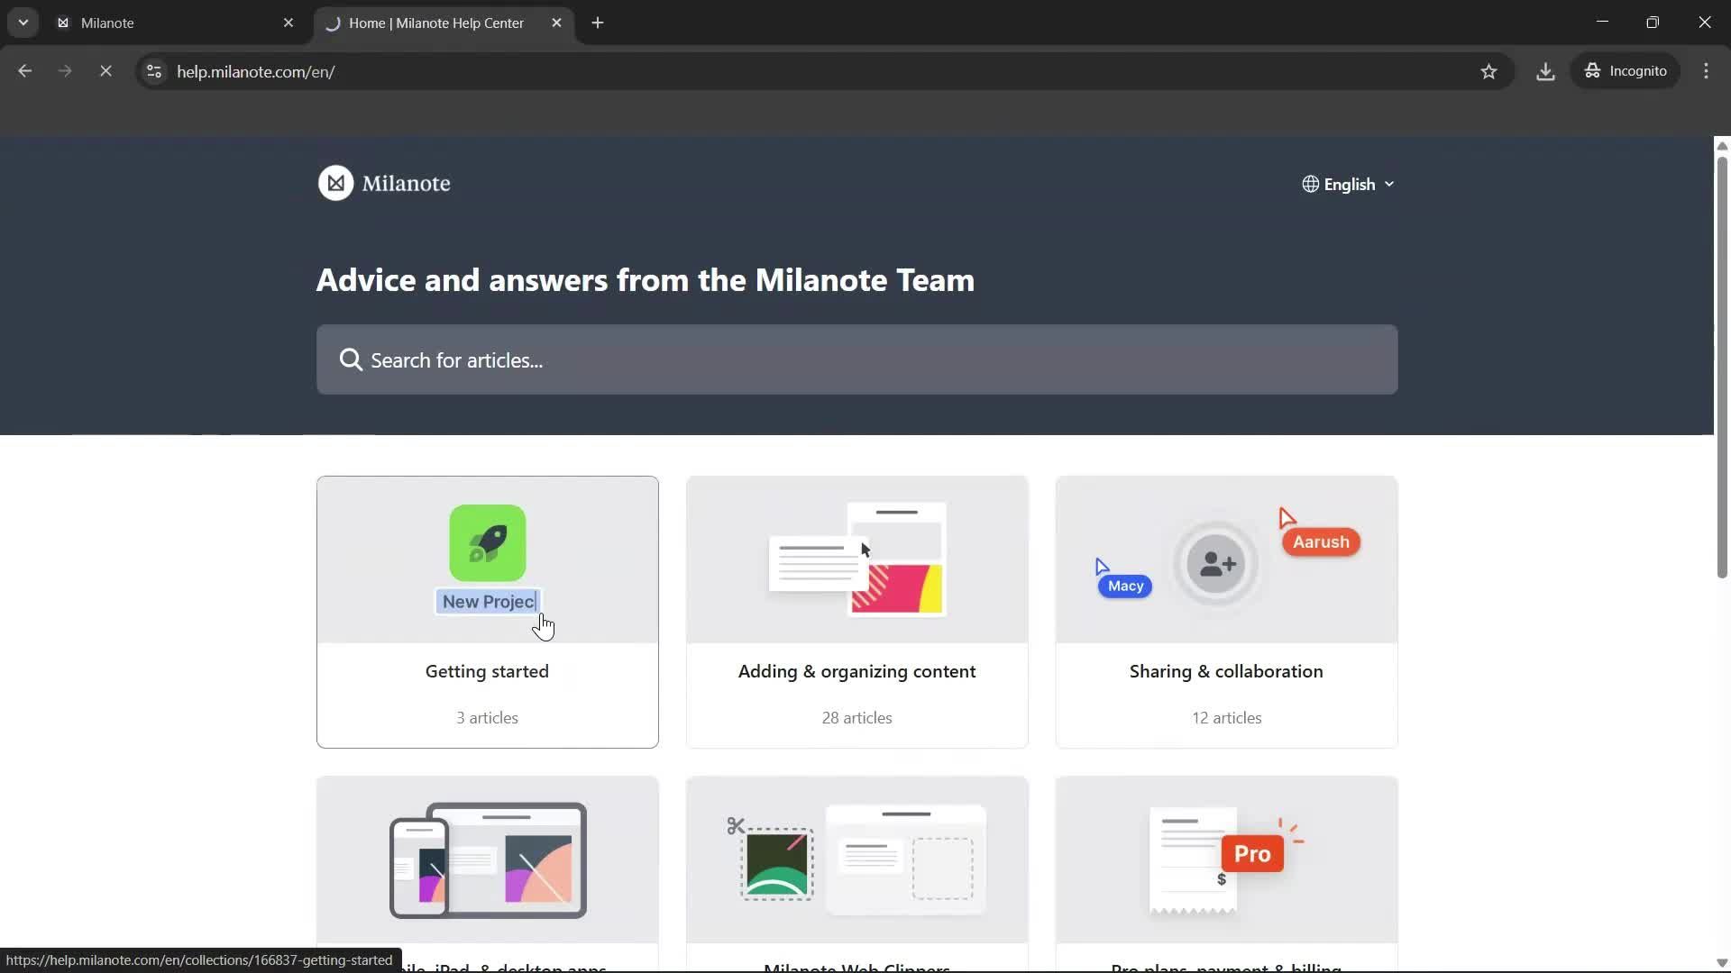Open site information in the address bar

(153, 71)
